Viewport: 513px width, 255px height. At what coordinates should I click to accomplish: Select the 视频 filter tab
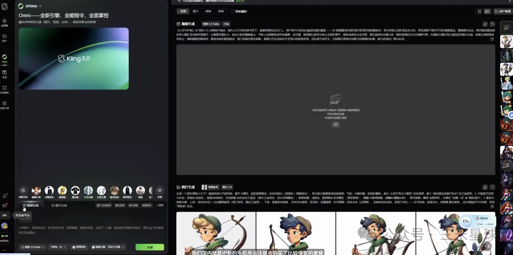coord(209,11)
